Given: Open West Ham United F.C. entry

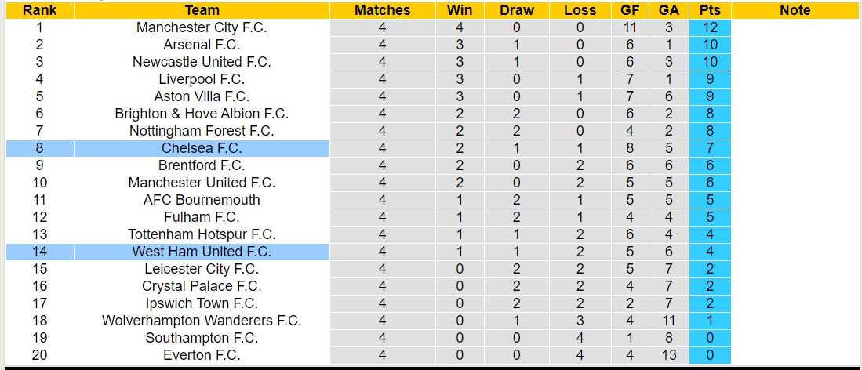Looking at the screenshot, I should 202,252.
